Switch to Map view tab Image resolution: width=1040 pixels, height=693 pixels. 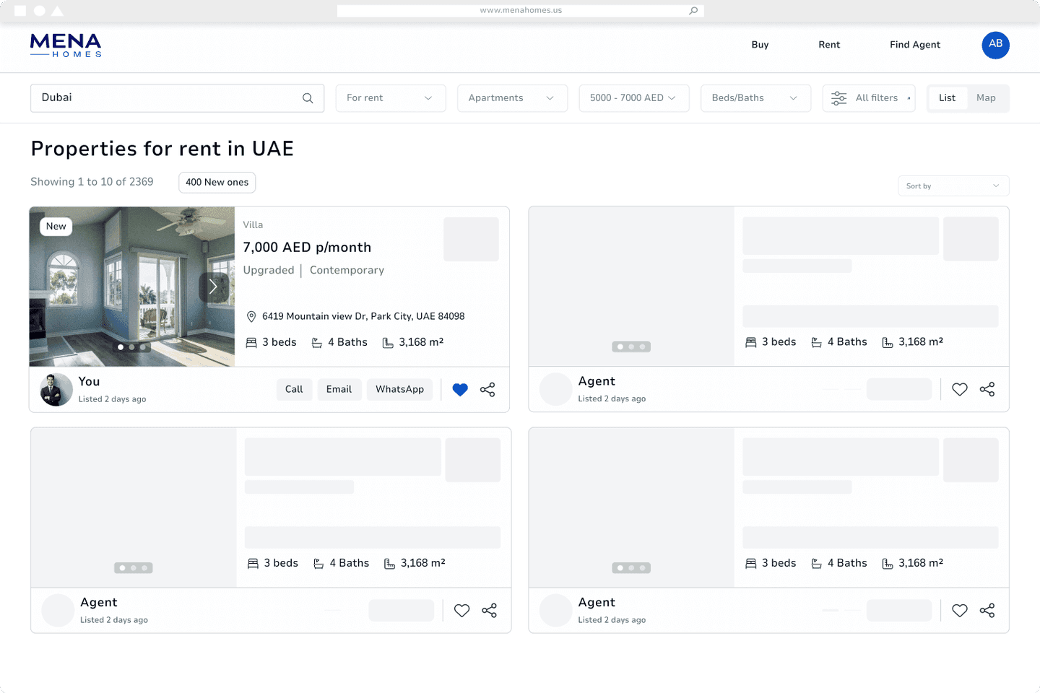point(986,98)
